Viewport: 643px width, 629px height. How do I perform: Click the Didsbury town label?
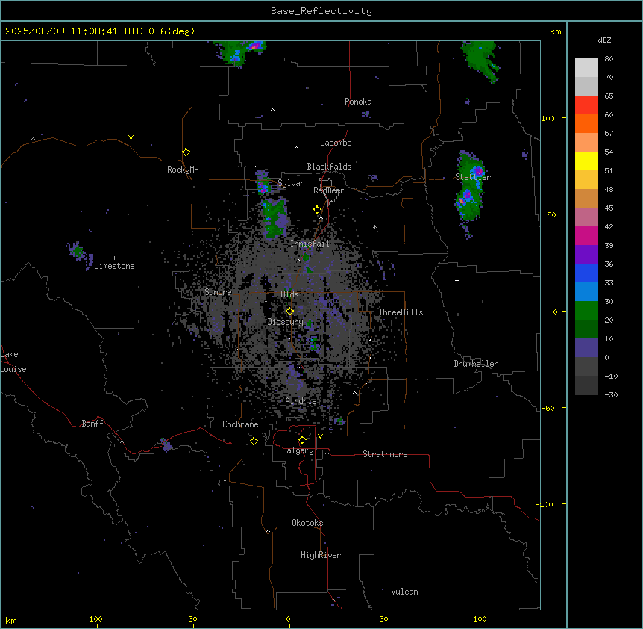pos(286,322)
